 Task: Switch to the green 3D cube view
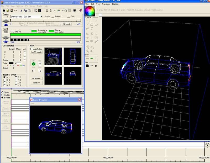click(33, 64)
